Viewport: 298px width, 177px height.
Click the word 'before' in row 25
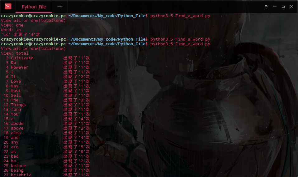click(18, 165)
